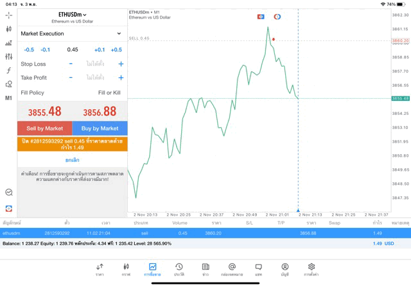Image resolution: width=411 pixels, height=287 pixels.
Task: Open the drawing objects shapes icon
Action: pos(8,84)
